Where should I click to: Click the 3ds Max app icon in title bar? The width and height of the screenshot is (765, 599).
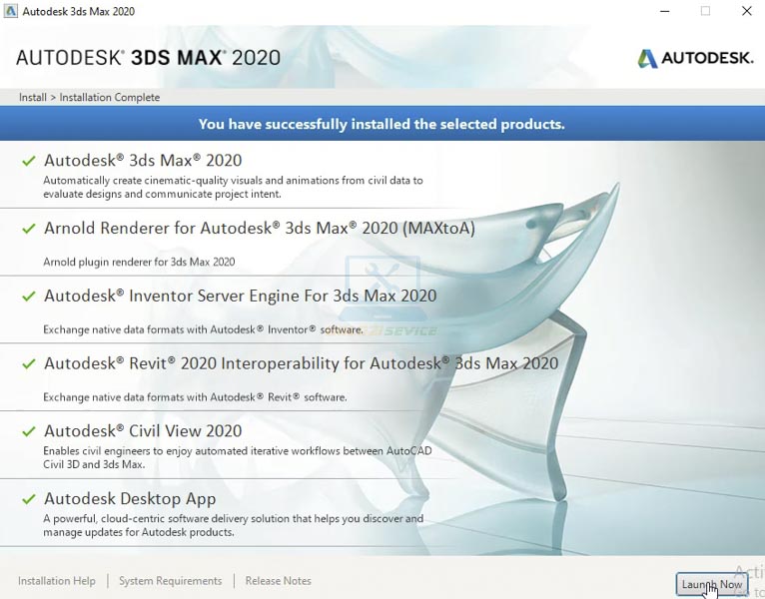click(x=10, y=12)
